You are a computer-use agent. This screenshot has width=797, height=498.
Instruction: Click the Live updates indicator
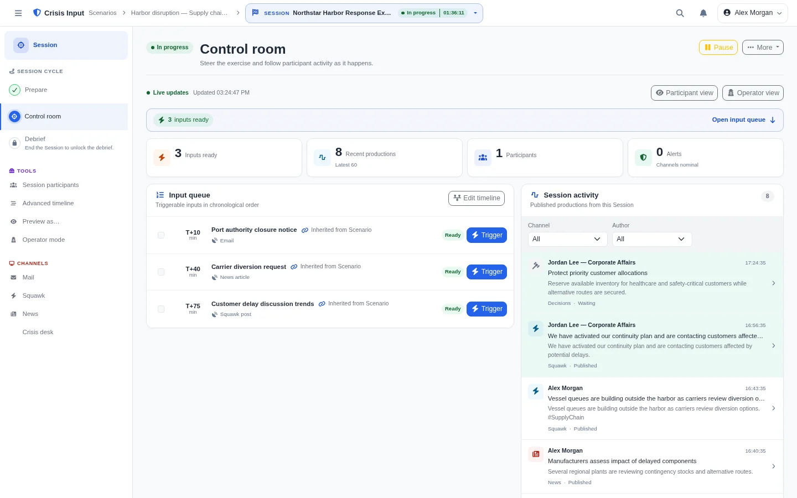[167, 93]
